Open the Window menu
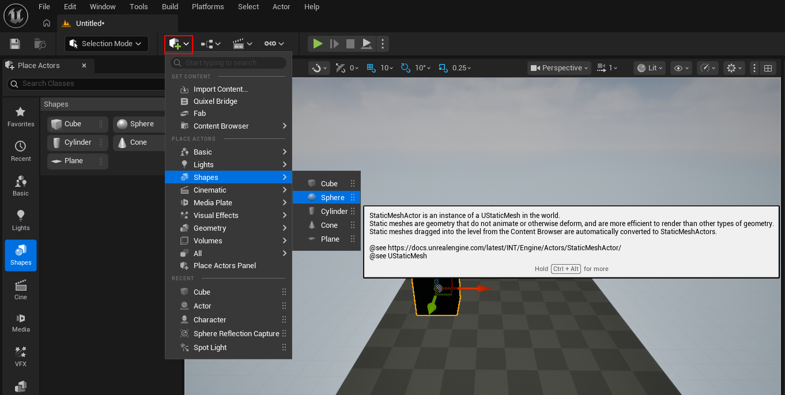785x395 pixels. (x=103, y=7)
